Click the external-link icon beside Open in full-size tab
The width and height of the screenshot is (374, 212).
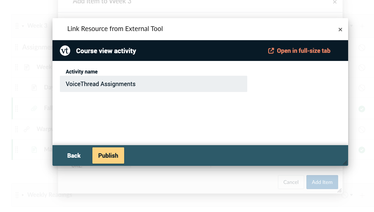pos(271,51)
